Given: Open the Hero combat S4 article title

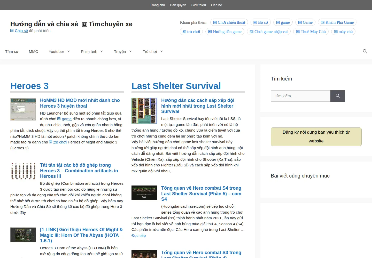Looking at the screenshot, I should click(201, 193).
